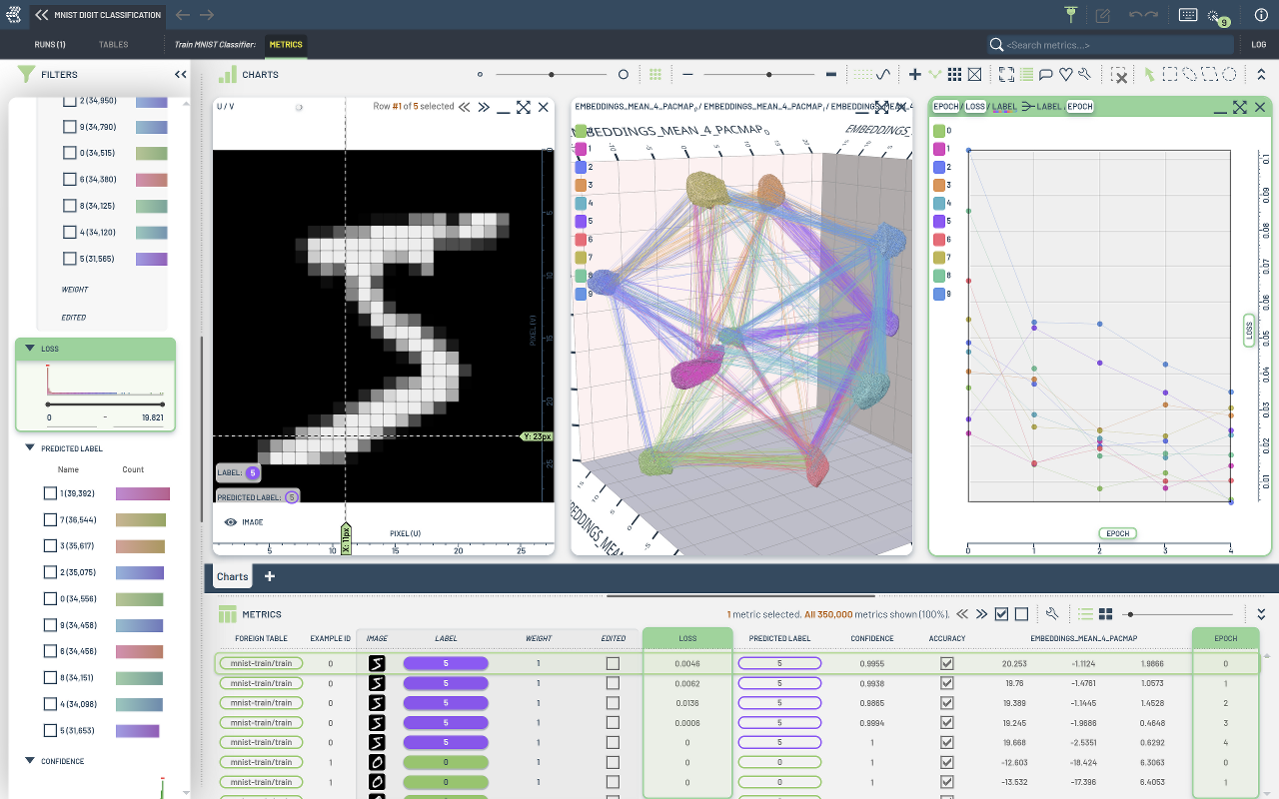Viewport: 1279px width, 799px height.
Task: Click the heart favorites icon in charts toolbar
Action: (x=1065, y=75)
